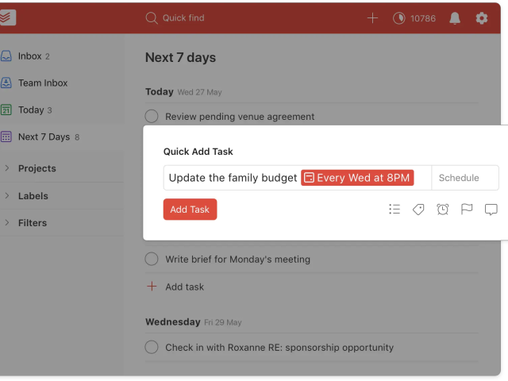Open the Review pending venue agreement task

coord(240,117)
